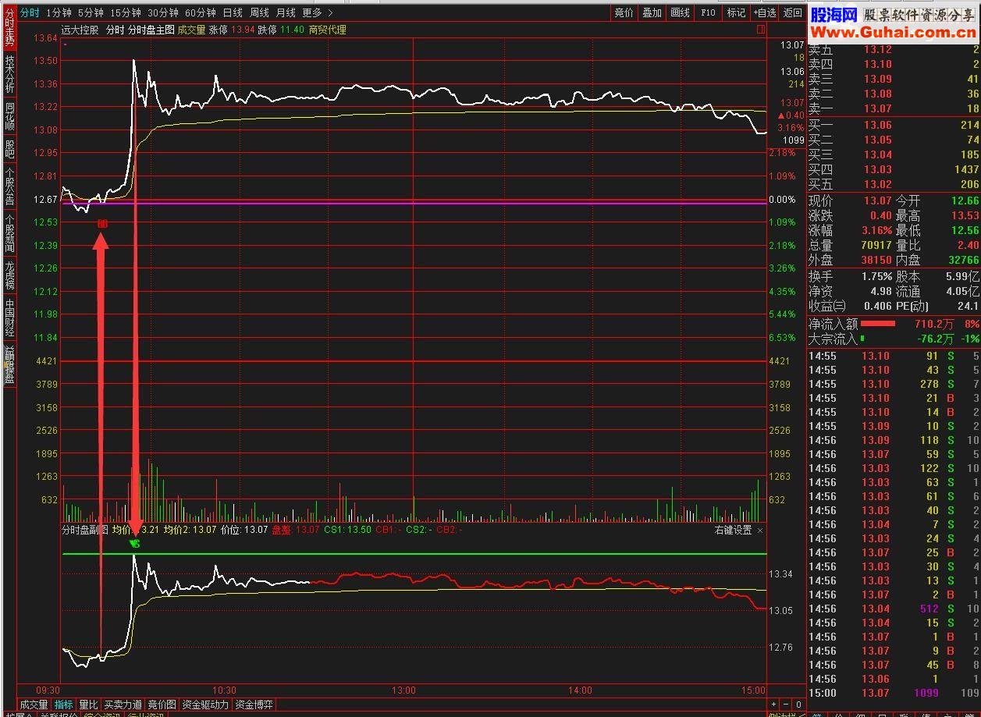Viewport: 981px width, 717px height.
Task: Click the 标记 mark button
Action: point(736,12)
